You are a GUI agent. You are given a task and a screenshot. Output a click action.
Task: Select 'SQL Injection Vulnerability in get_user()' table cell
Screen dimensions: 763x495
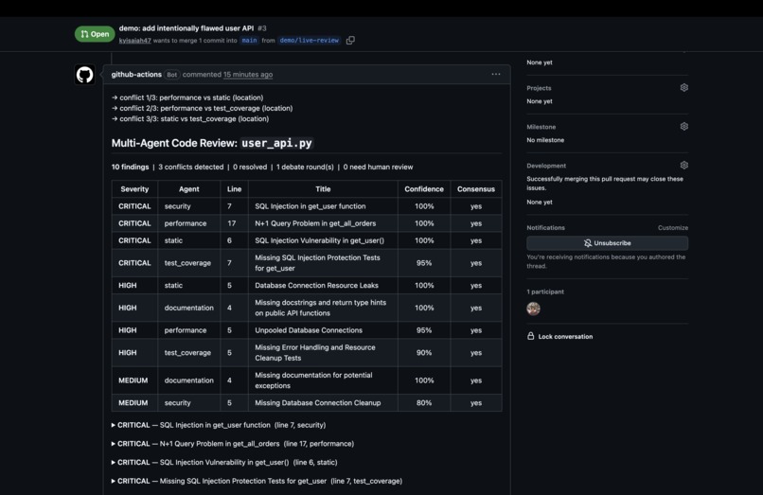pos(323,240)
